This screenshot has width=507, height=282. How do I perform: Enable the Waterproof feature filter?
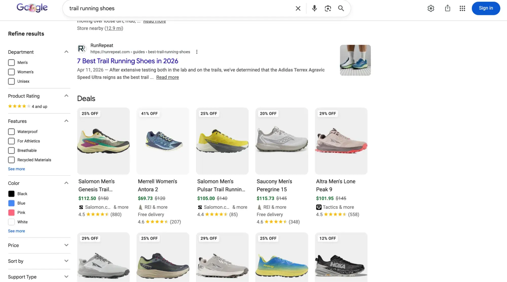[11, 131]
